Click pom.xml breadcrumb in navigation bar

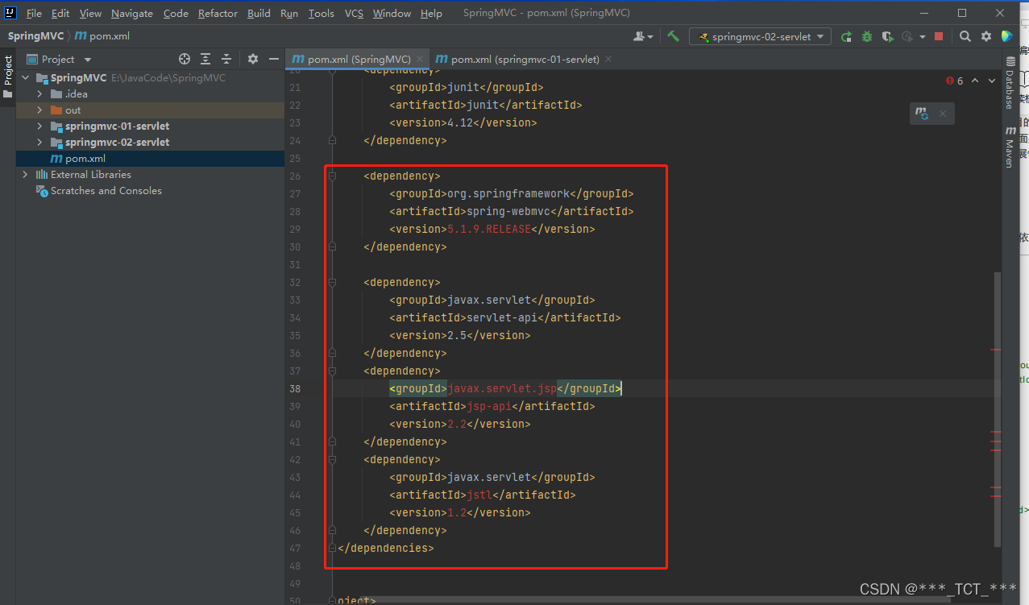pos(101,36)
